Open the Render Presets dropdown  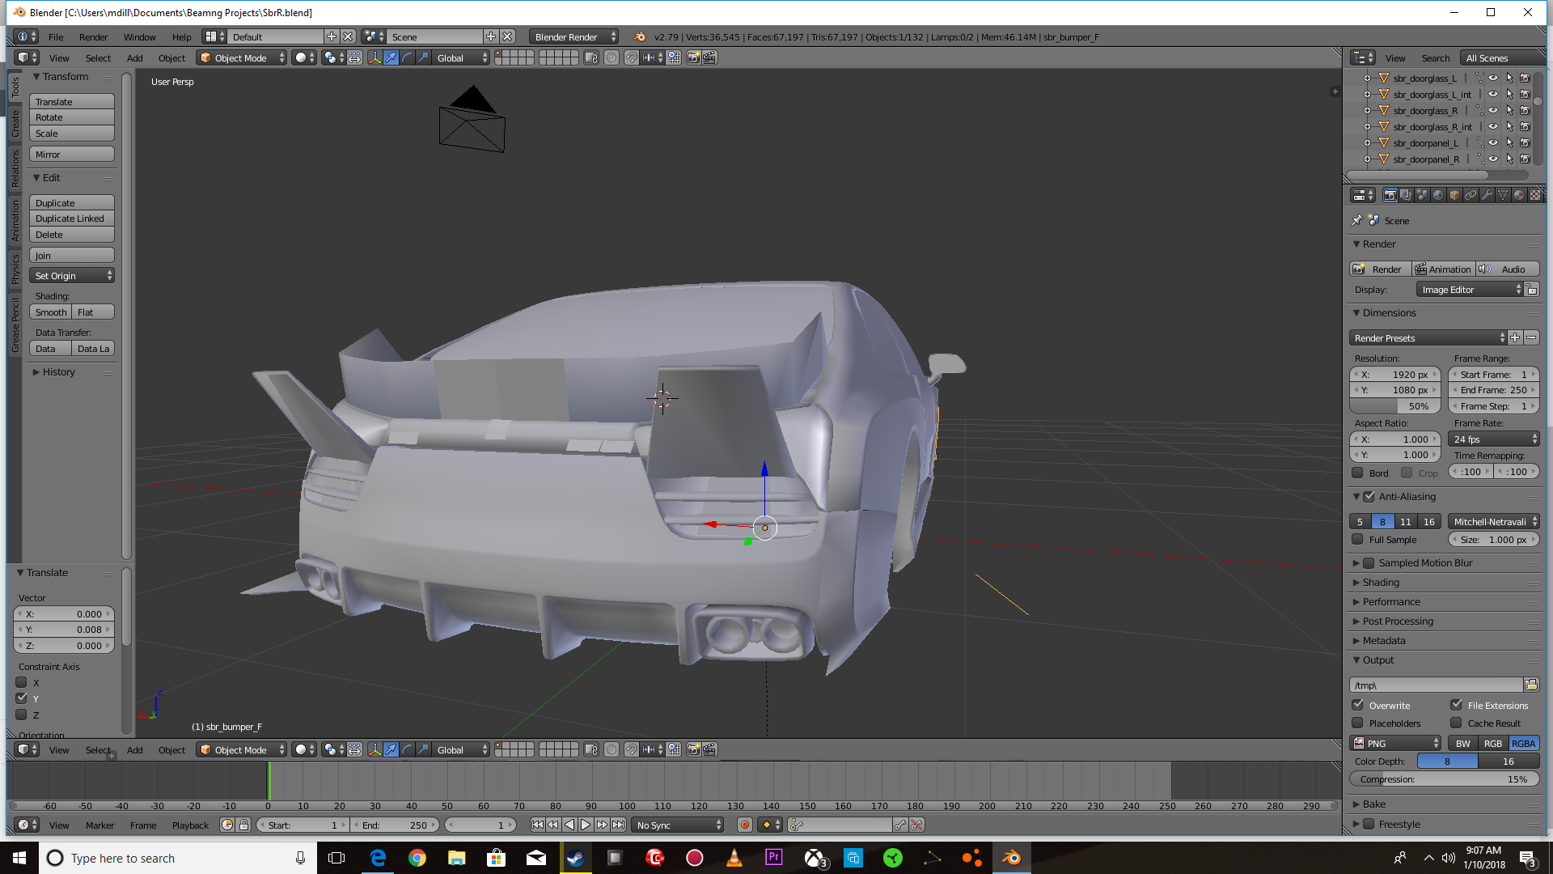click(x=1428, y=338)
